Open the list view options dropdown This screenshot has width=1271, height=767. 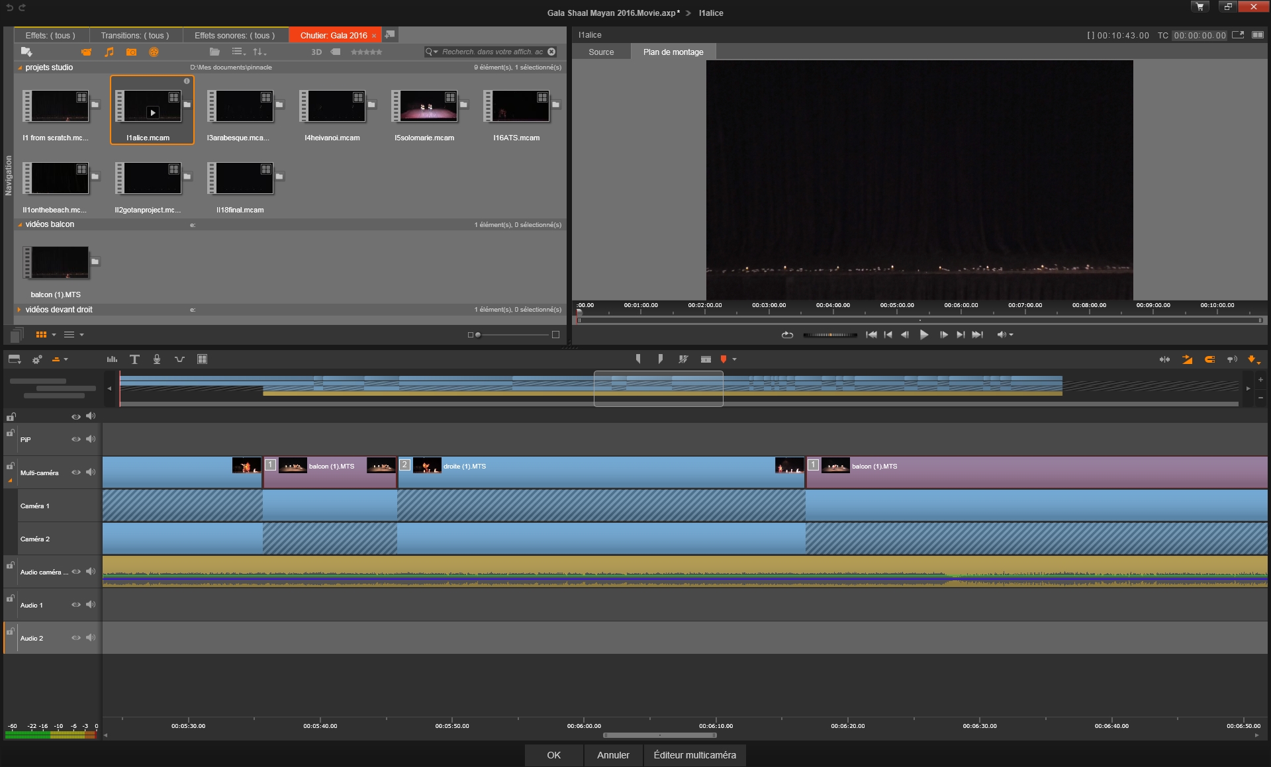pos(239,52)
